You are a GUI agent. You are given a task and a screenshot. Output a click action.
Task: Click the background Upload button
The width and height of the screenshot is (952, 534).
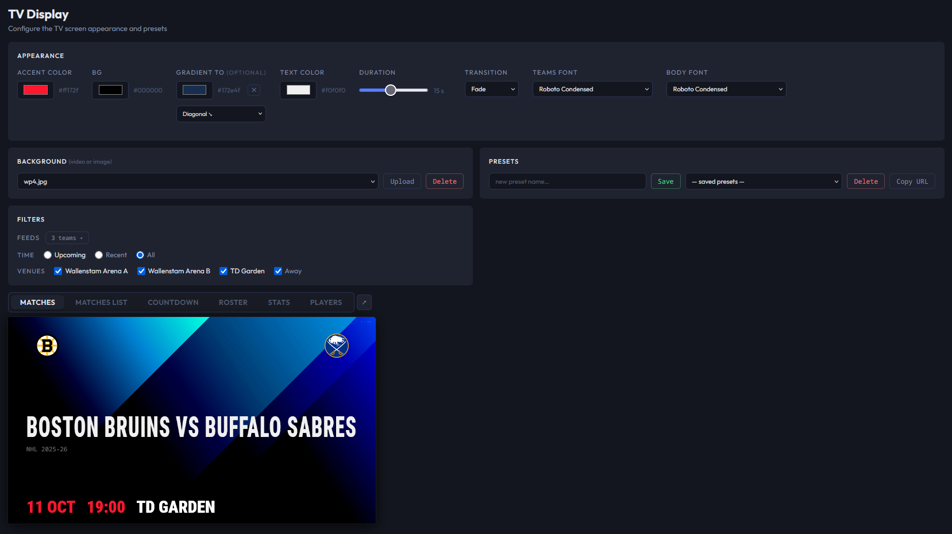point(402,181)
